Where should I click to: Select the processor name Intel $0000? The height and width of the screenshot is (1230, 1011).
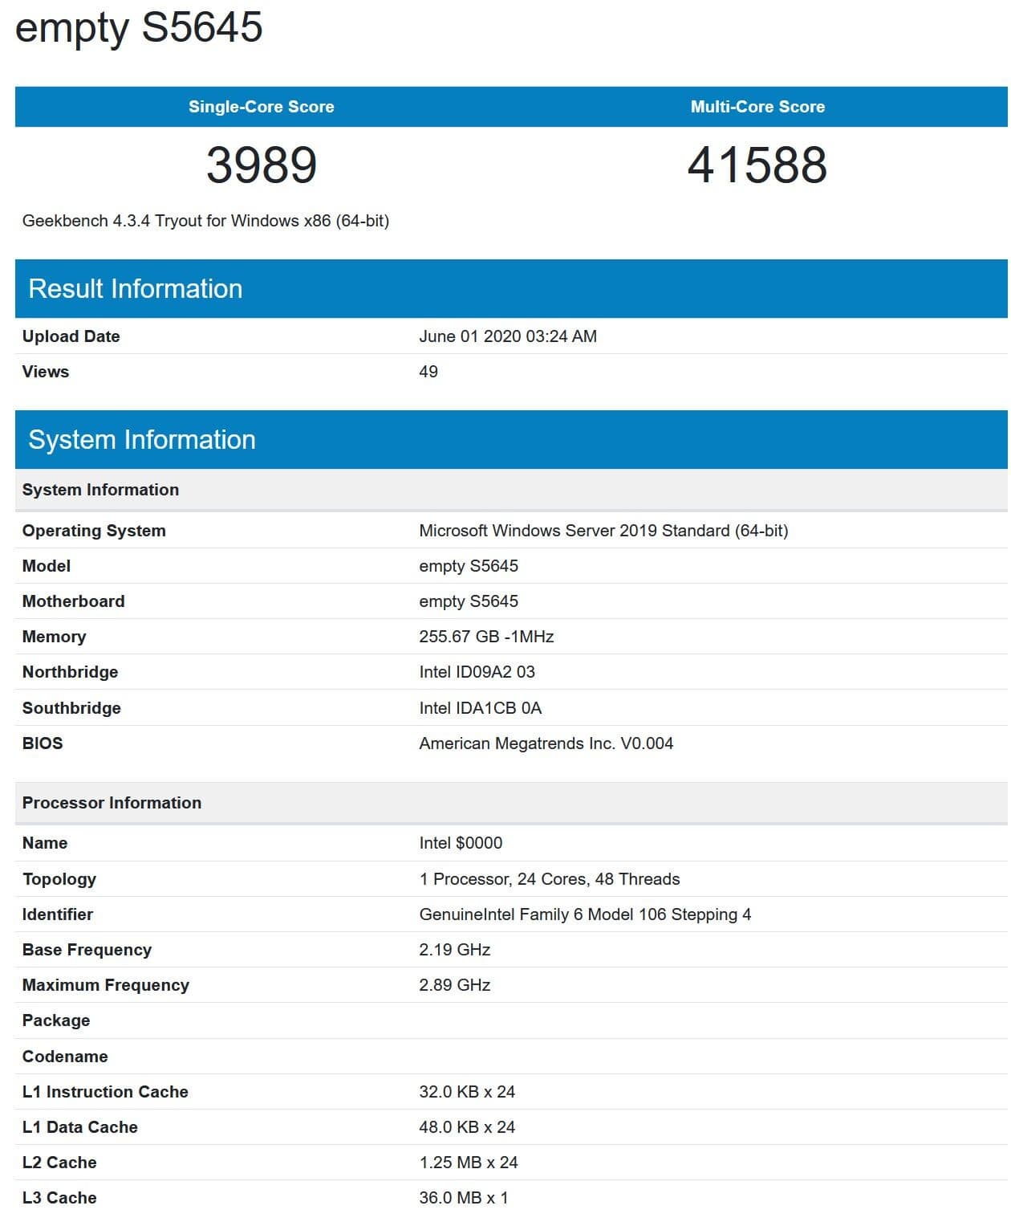click(x=461, y=843)
